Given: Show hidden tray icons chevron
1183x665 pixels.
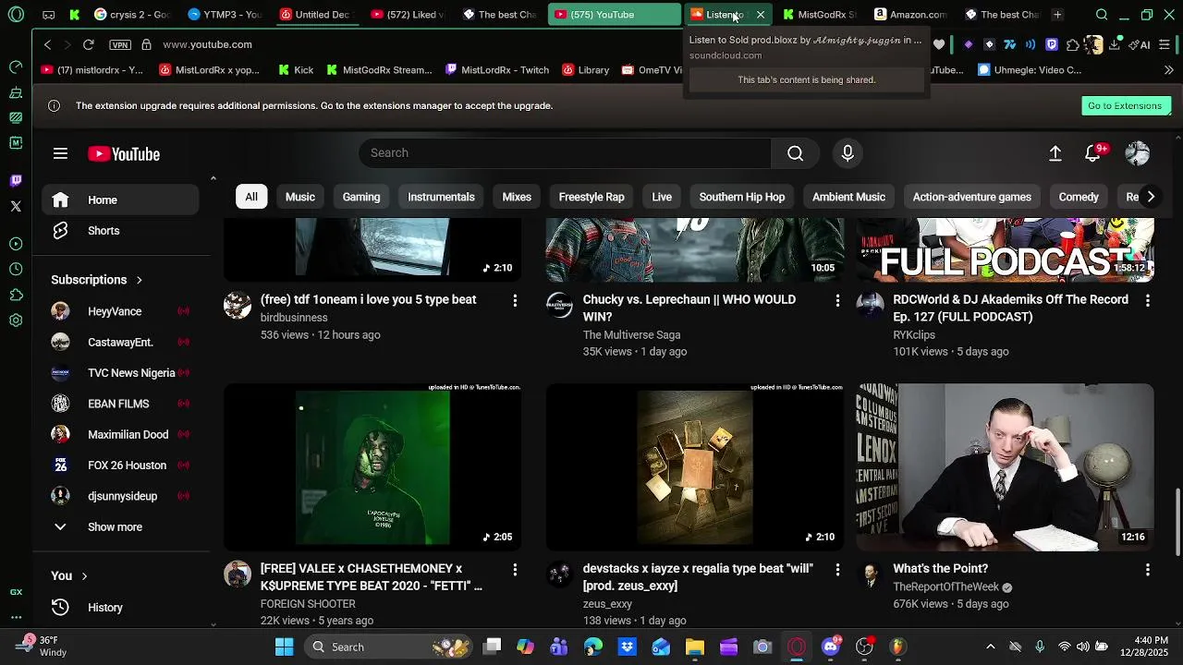Looking at the screenshot, I should tap(991, 647).
